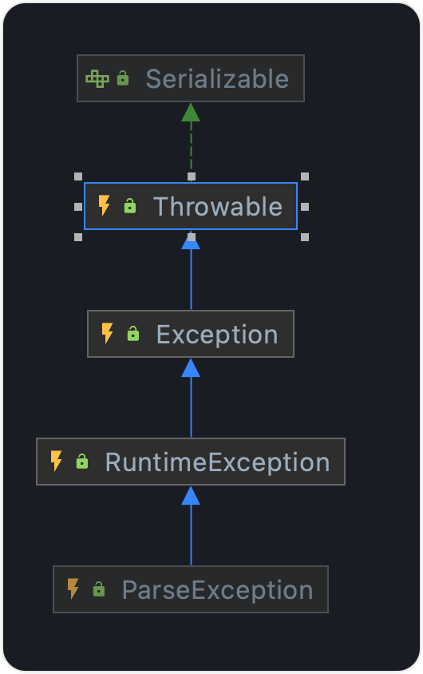
Task: Click the lock icon in ParseException node
Action: (x=99, y=589)
